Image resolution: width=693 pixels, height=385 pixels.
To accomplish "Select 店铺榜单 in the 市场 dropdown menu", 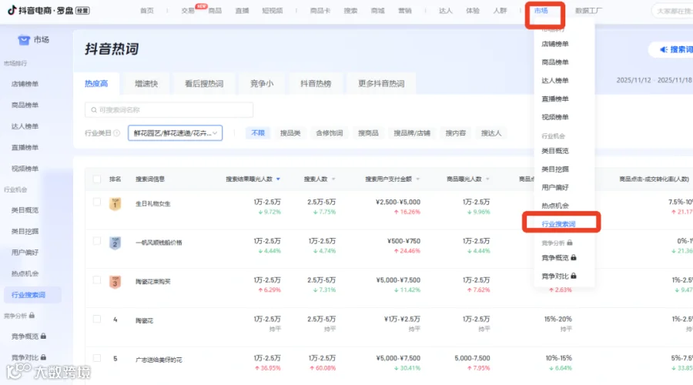I will (555, 44).
